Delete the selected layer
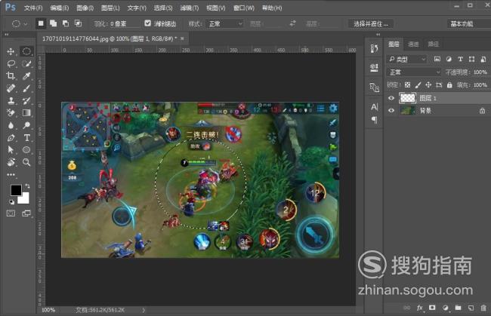The width and height of the screenshot is (491, 316). pos(483,308)
